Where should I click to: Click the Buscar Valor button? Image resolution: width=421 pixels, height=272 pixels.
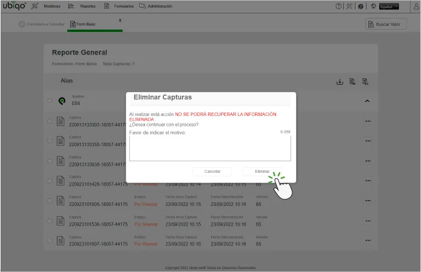386,24
